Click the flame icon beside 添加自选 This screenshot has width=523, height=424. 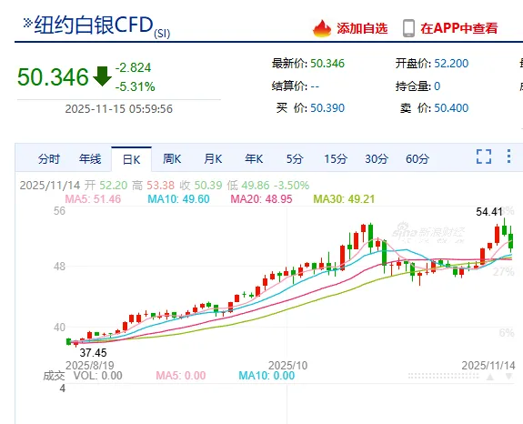322,28
